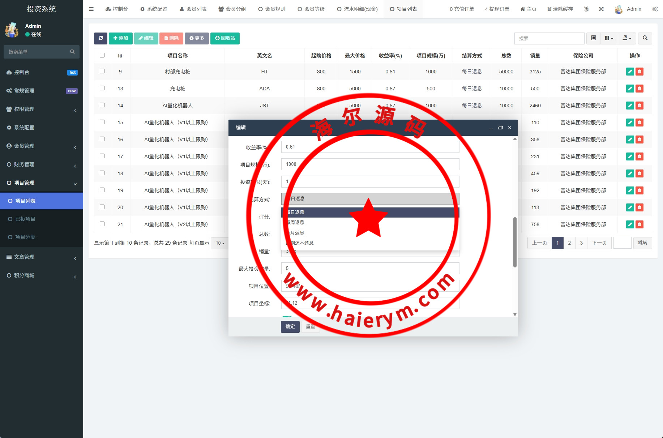This screenshot has width=663, height=438.
Task: Click the red delete icon for row 13
Action: (640, 89)
